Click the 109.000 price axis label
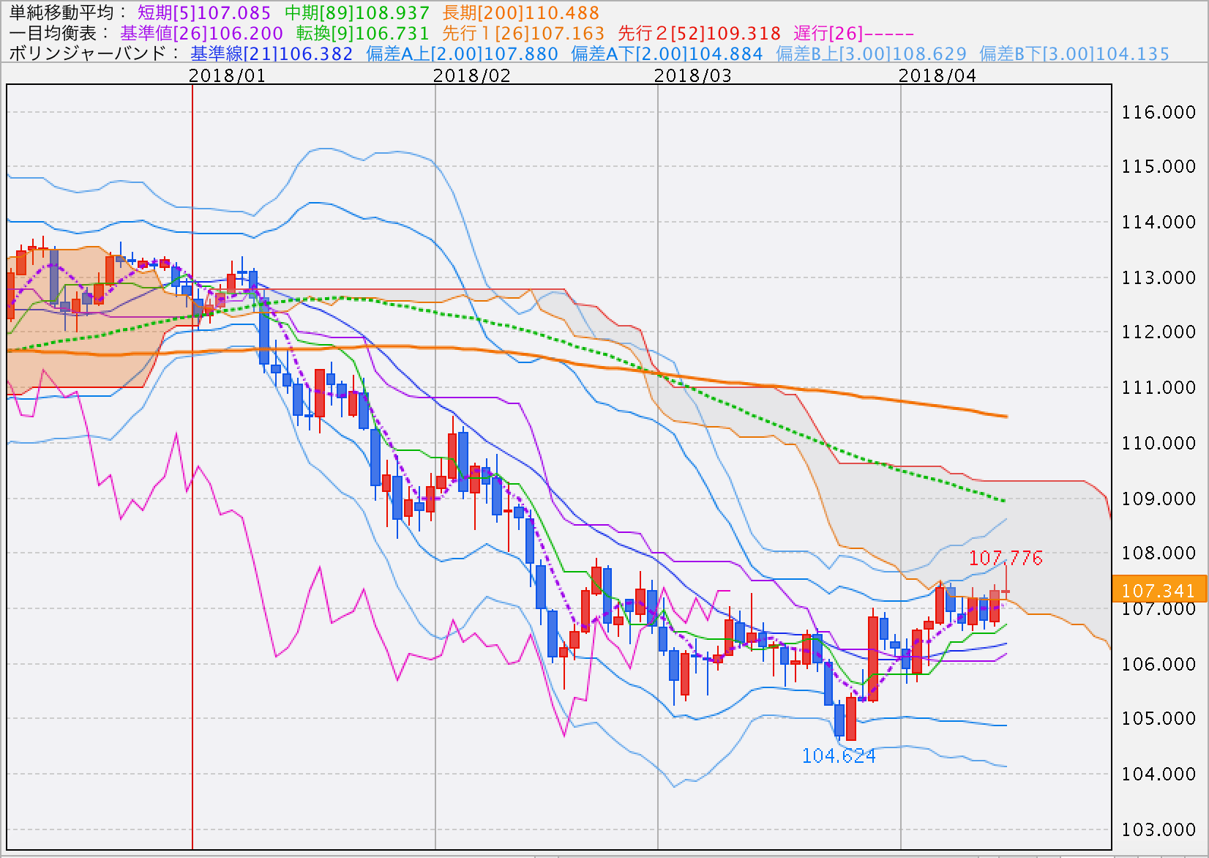The height and width of the screenshot is (858, 1209). [1159, 499]
